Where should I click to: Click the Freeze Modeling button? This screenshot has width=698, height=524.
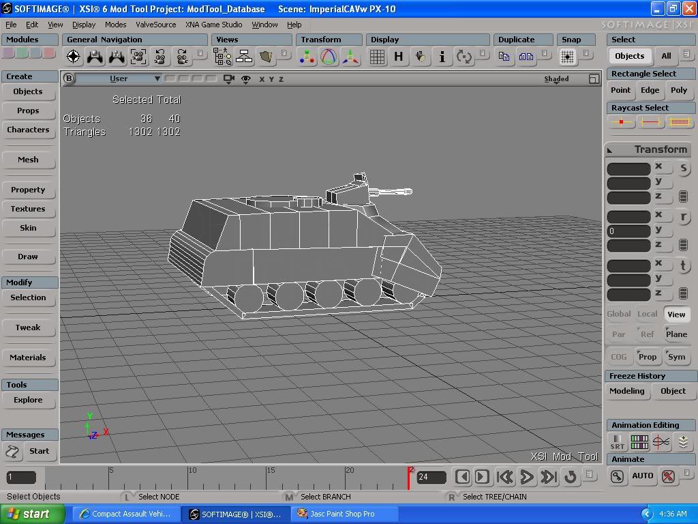(x=627, y=391)
